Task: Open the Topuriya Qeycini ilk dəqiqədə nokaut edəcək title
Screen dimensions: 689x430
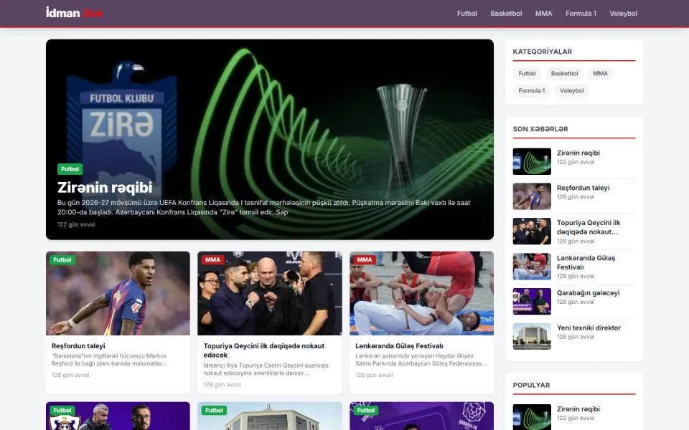Action: click(x=263, y=350)
